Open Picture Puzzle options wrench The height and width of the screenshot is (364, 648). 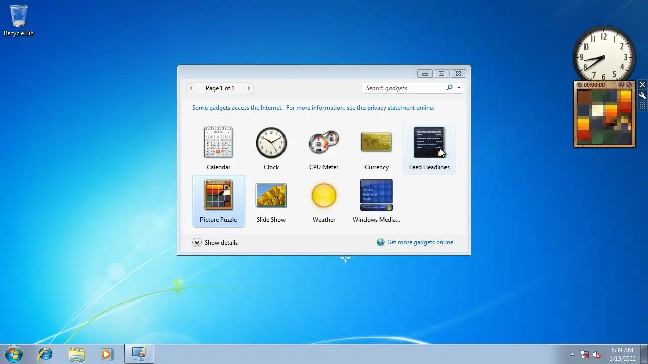(642, 96)
